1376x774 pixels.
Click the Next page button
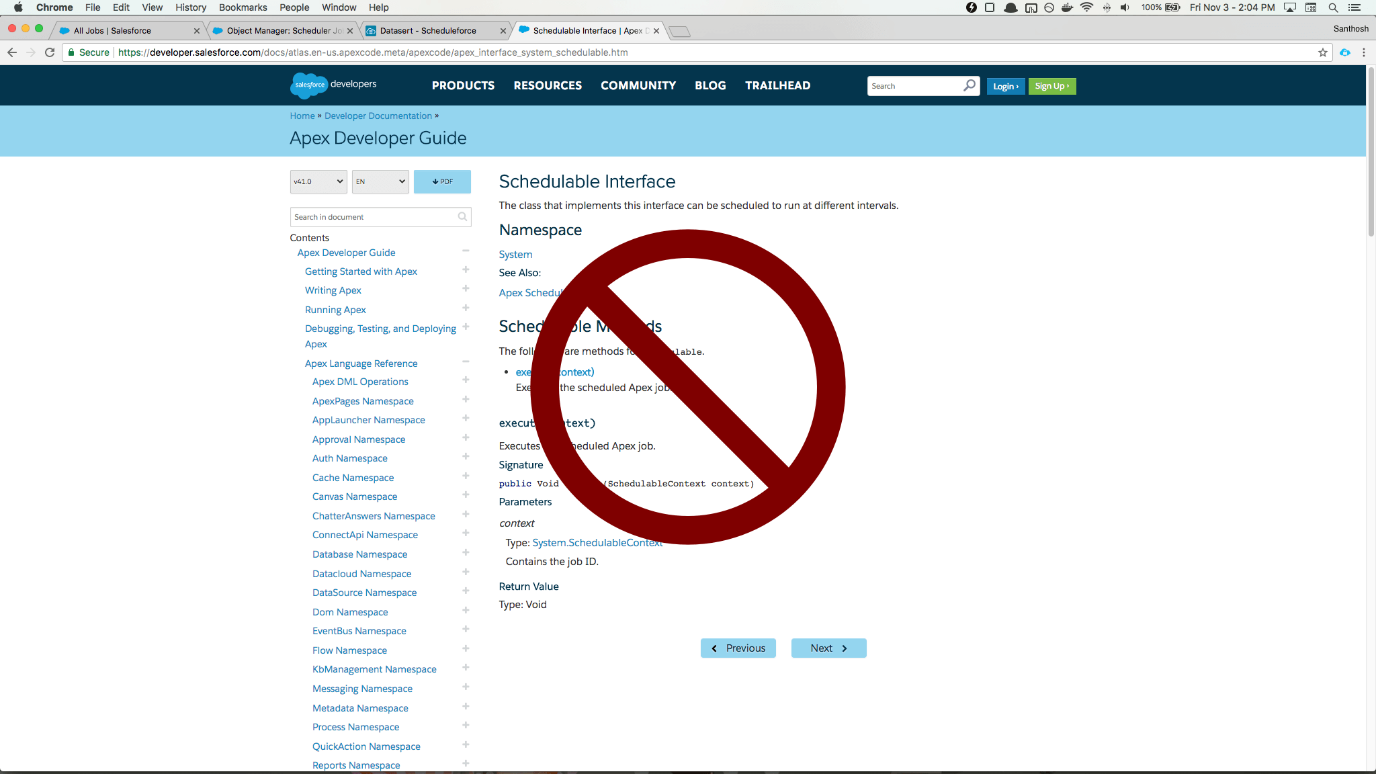point(828,648)
